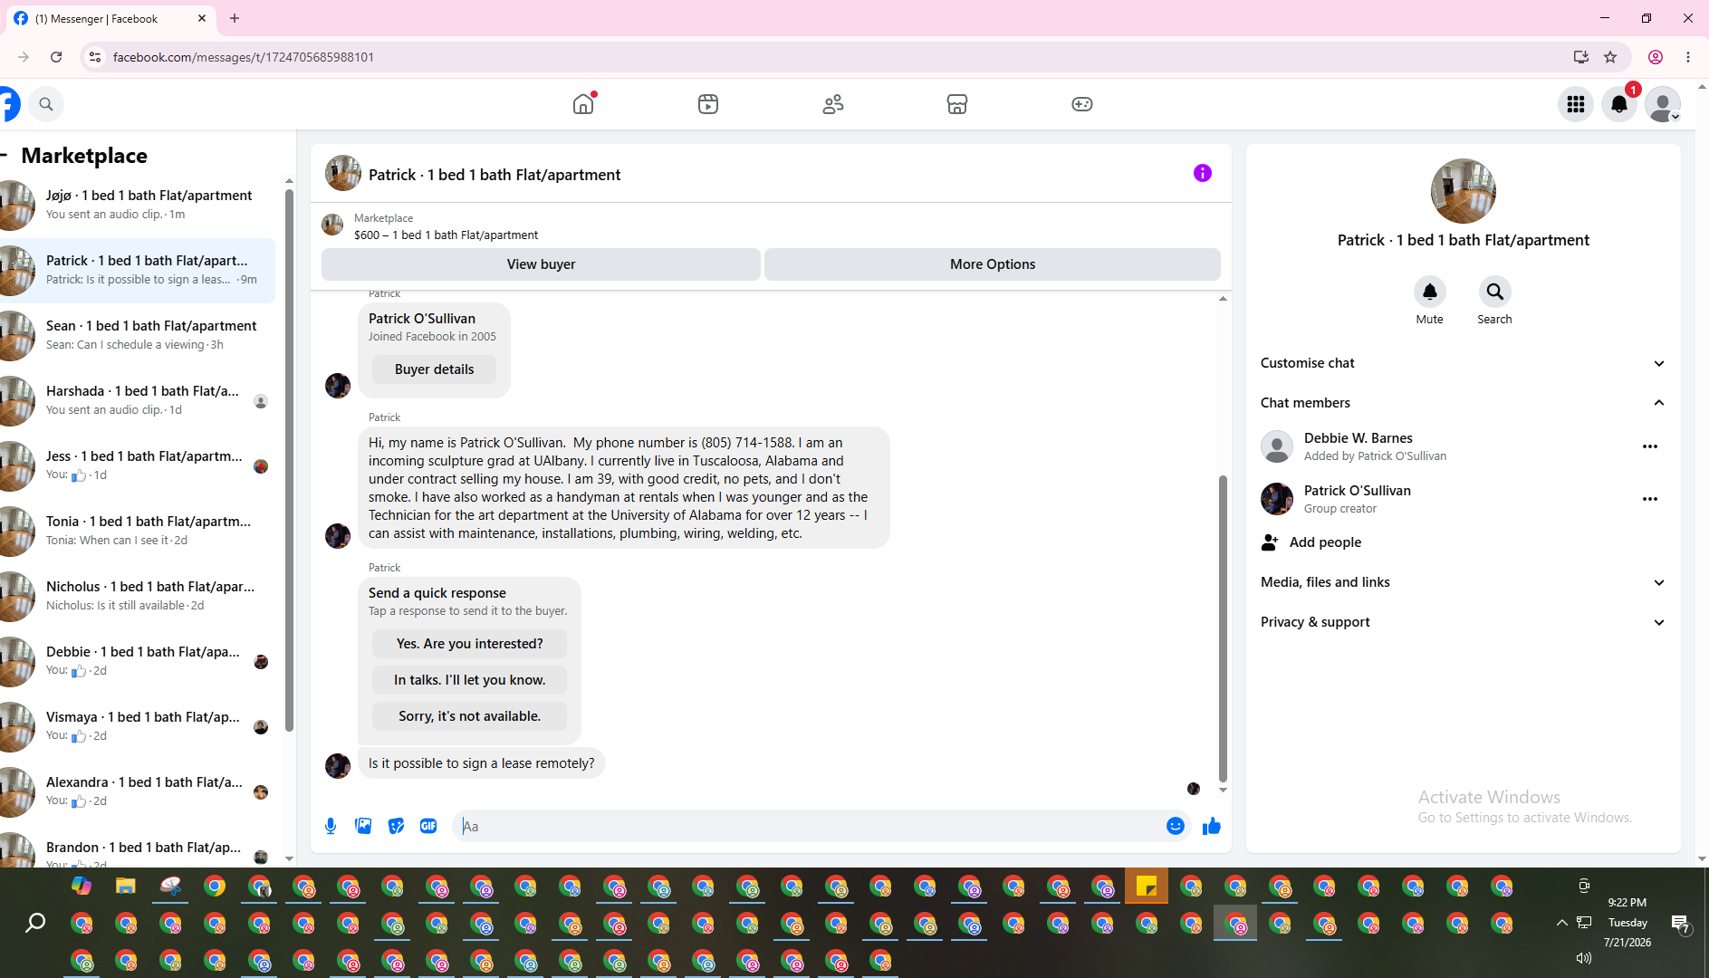Open conversation information purple icon
Screen dimensions: 1709x978
(x=1203, y=173)
